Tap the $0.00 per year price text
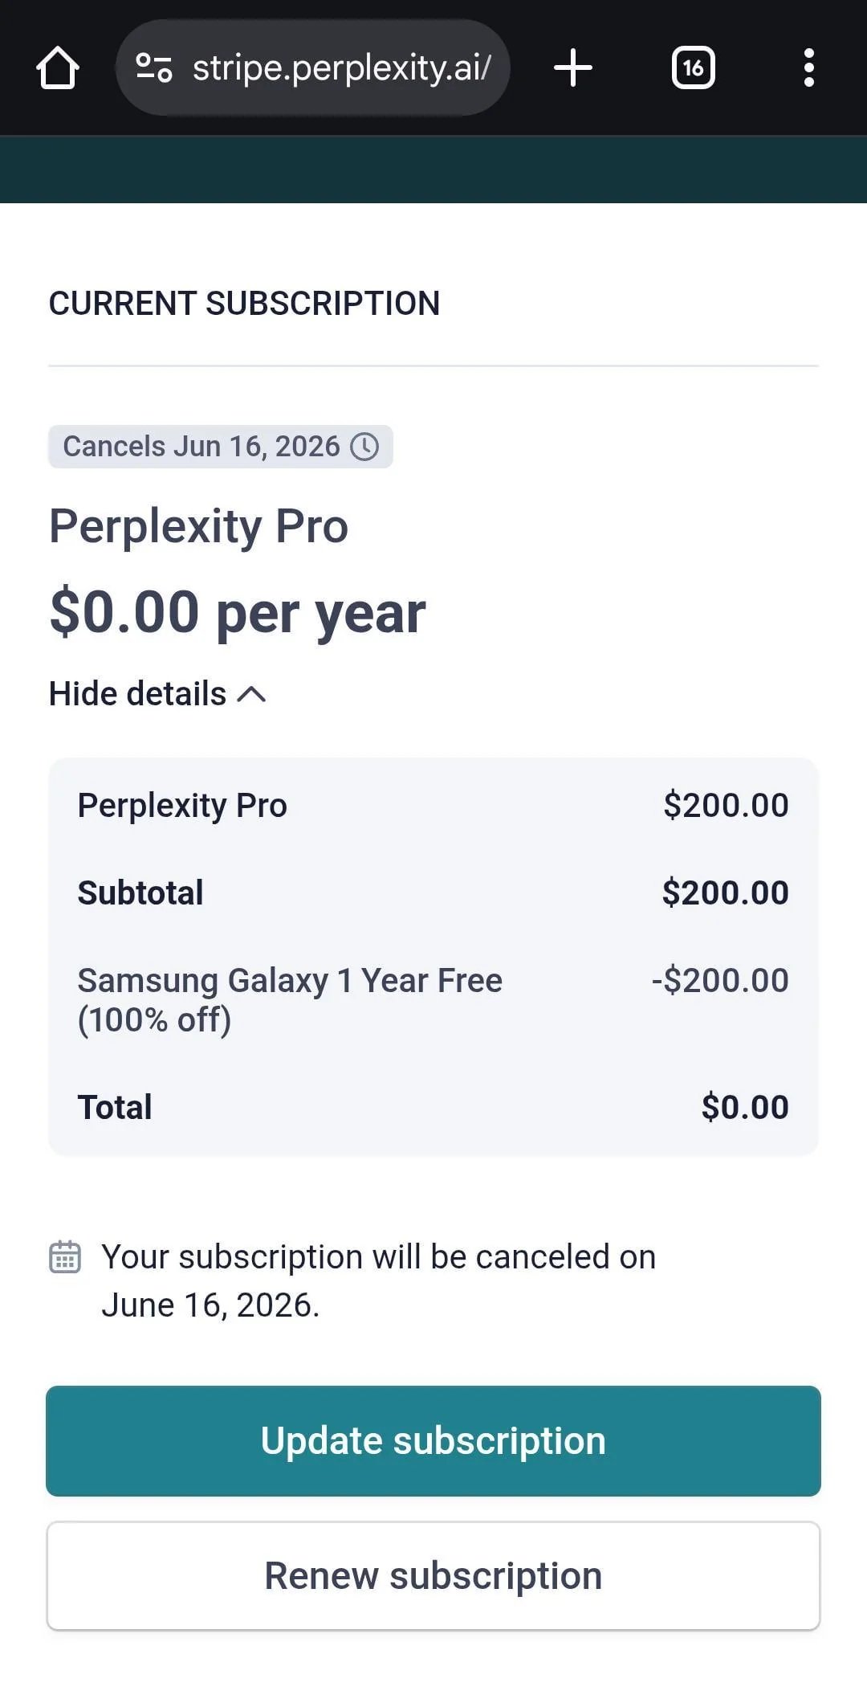Screen dimensions: 867x1699 click(238, 612)
